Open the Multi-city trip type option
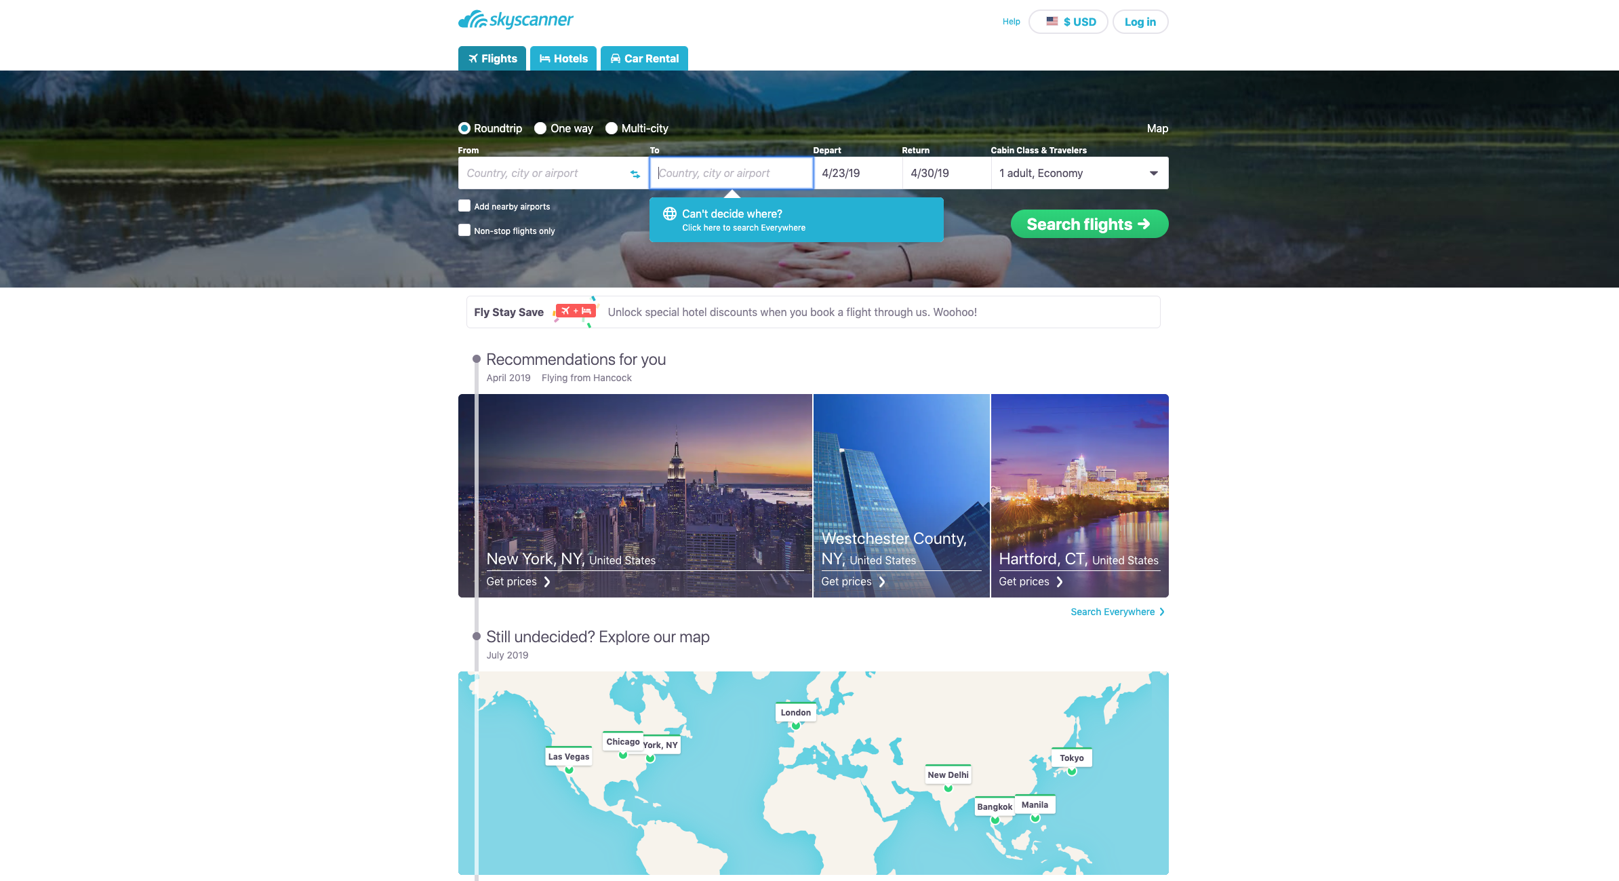The width and height of the screenshot is (1619, 881). point(612,128)
